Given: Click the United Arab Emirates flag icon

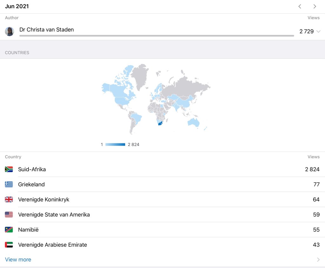Looking at the screenshot, I should pyautogui.click(x=9, y=245).
